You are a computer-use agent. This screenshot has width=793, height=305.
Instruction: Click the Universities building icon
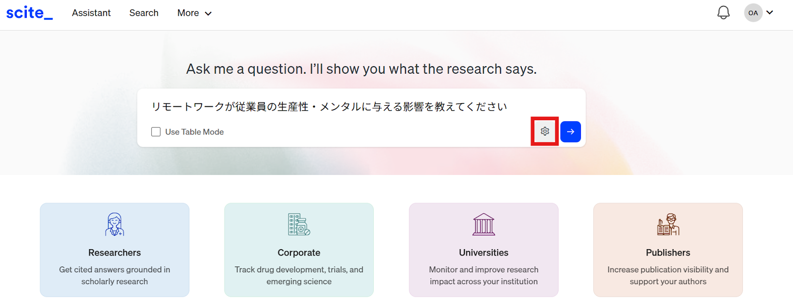point(484,224)
